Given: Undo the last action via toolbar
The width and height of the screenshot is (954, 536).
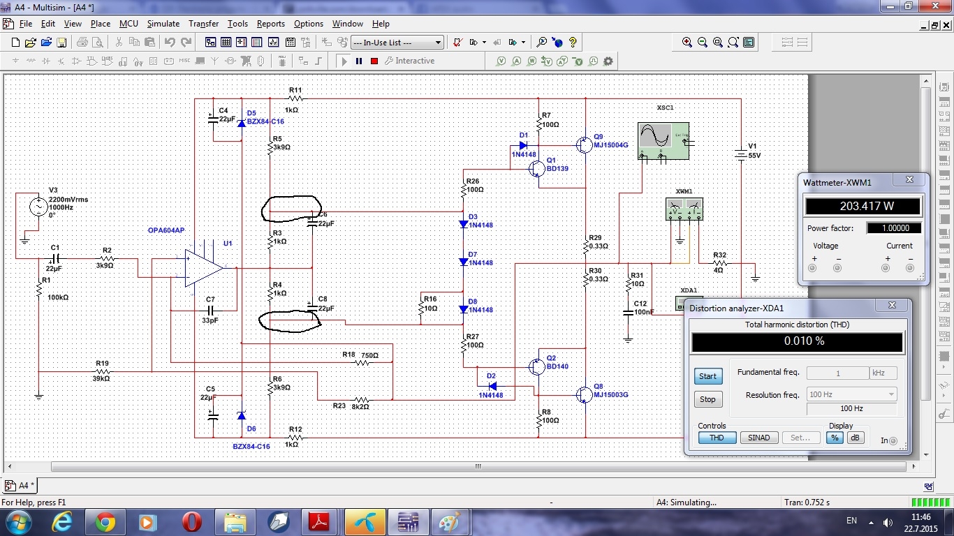Looking at the screenshot, I should coord(170,43).
